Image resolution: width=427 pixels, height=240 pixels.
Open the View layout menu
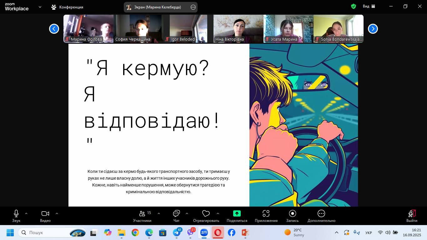click(x=369, y=7)
